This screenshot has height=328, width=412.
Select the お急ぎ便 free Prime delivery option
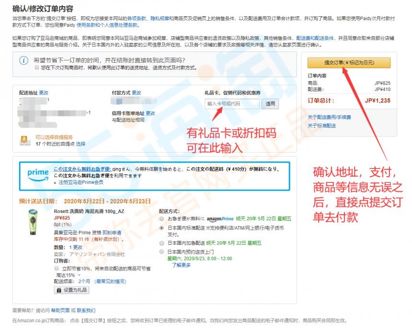coord(161,219)
